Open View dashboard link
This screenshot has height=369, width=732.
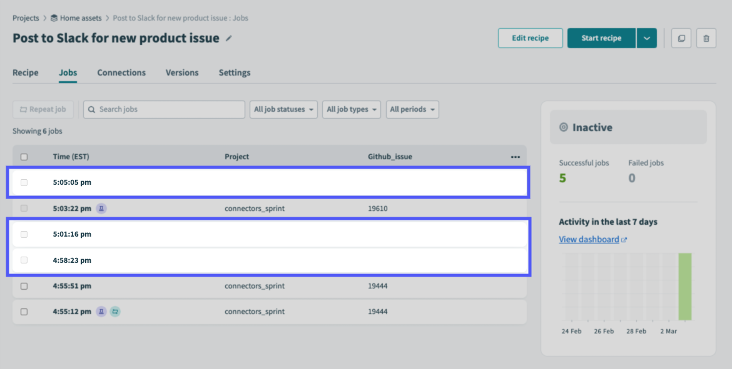tap(589, 239)
